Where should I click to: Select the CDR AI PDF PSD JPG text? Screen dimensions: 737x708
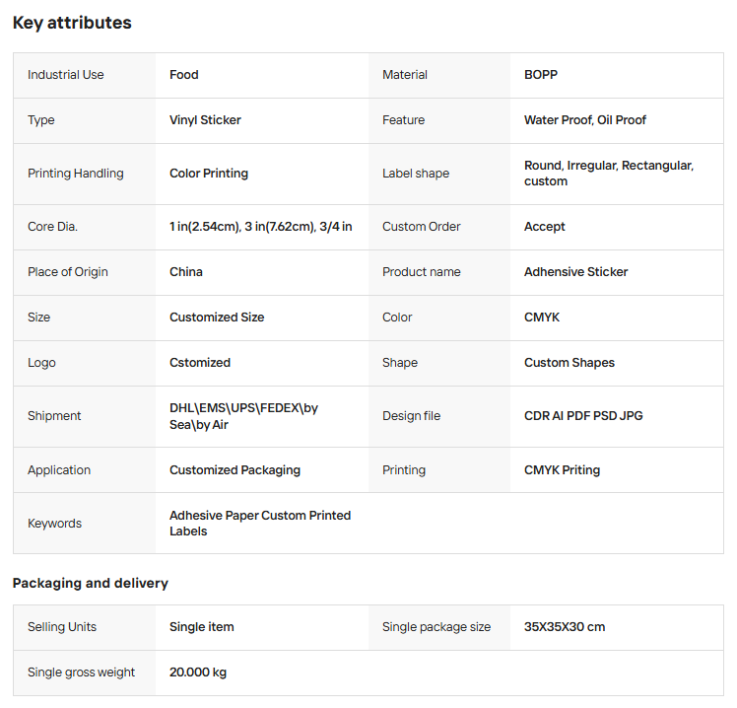(x=583, y=416)
